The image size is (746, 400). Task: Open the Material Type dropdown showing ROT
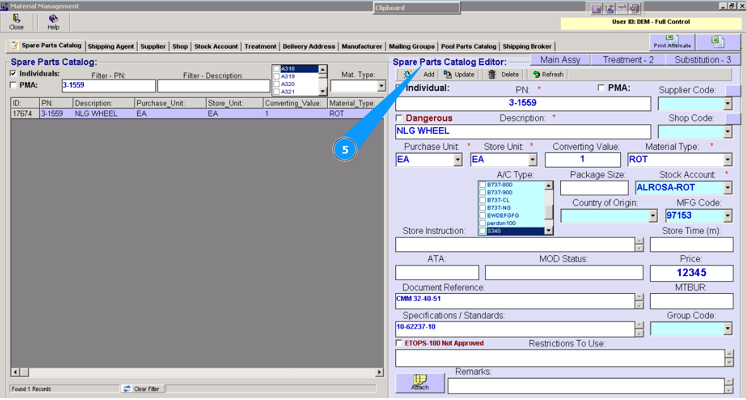point(728,159)
